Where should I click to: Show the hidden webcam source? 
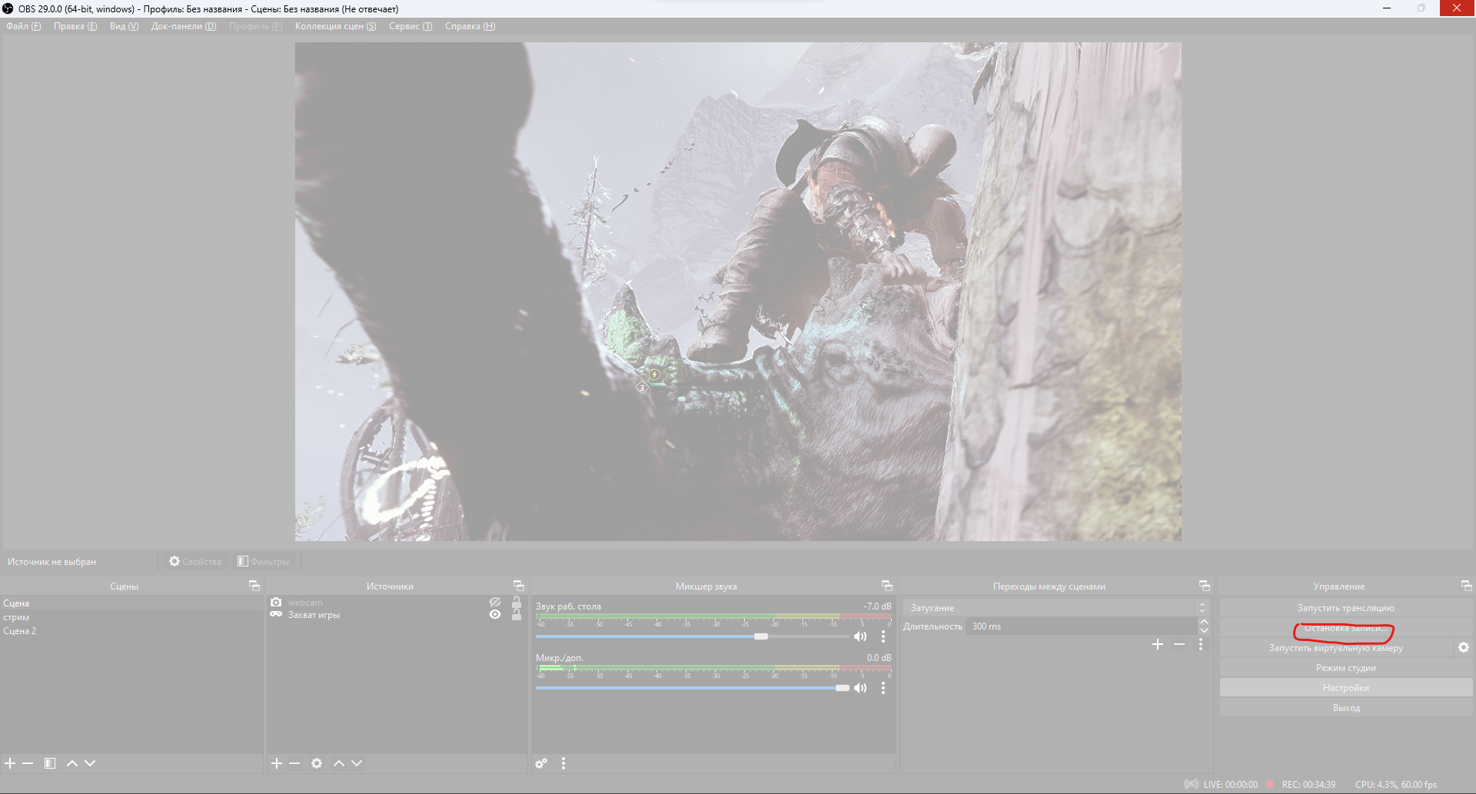pyautogui.click(x=495, y=603)
